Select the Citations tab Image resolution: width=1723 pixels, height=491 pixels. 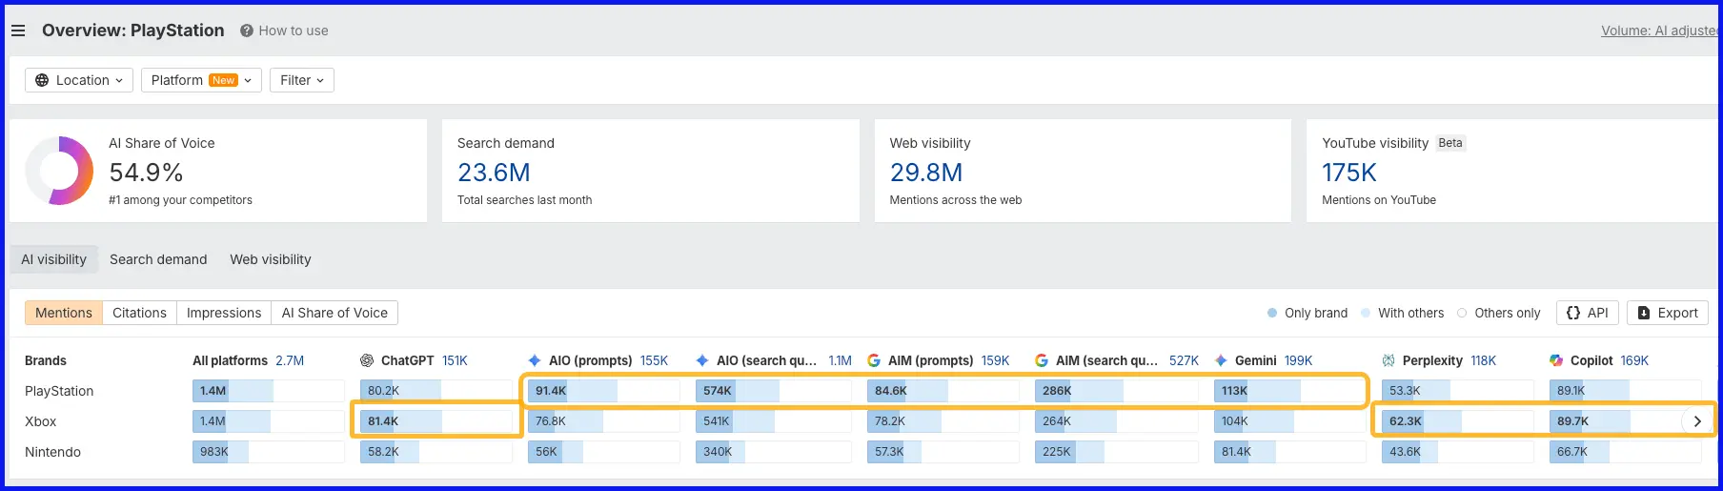tap(139, 313)
